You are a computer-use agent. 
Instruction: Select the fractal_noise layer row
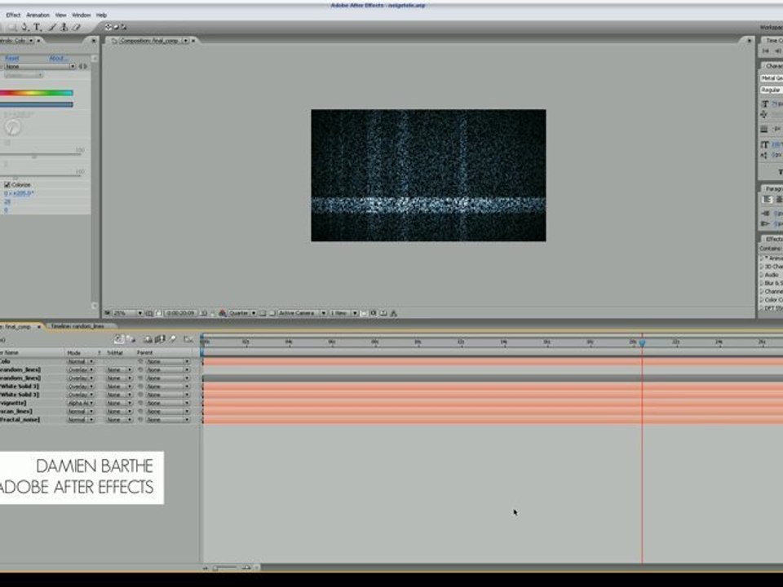pyautogui.click(x=20, y=420)
